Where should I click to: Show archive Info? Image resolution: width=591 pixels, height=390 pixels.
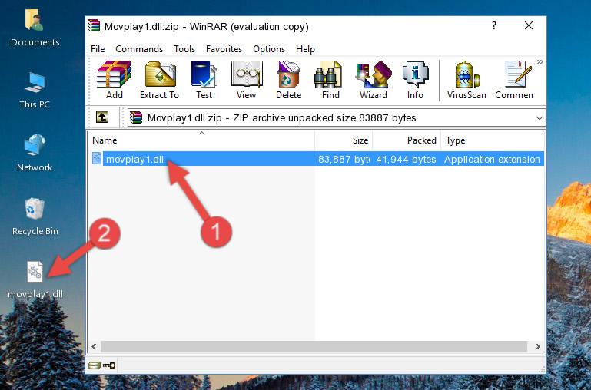(x=415, y=80)
